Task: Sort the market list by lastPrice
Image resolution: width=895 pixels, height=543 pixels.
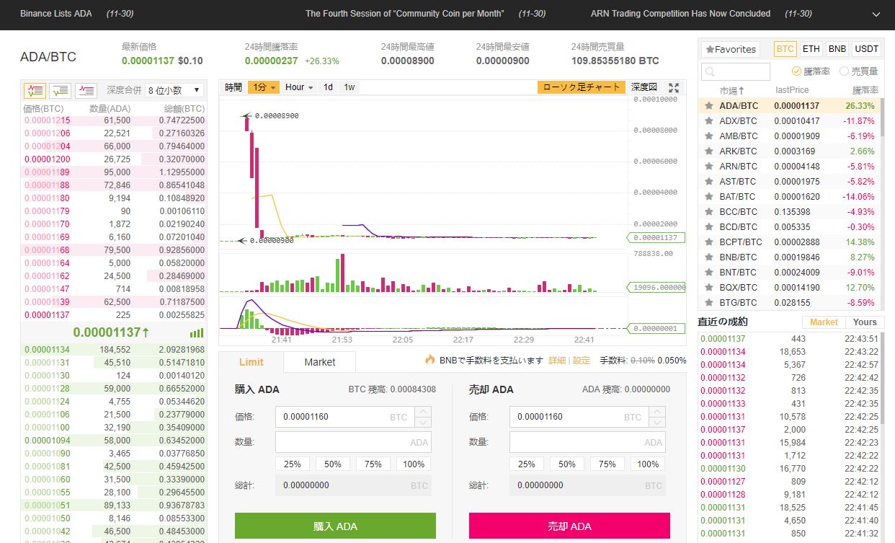Action: 792,90
